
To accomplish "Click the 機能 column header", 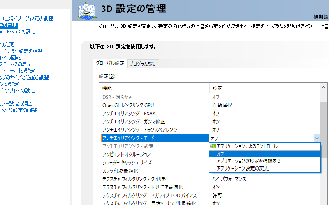I will tap(155, 88).
